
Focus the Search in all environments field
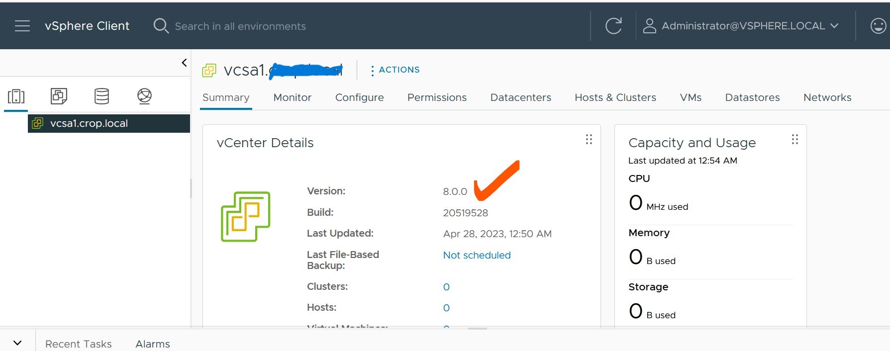[240, 26]
